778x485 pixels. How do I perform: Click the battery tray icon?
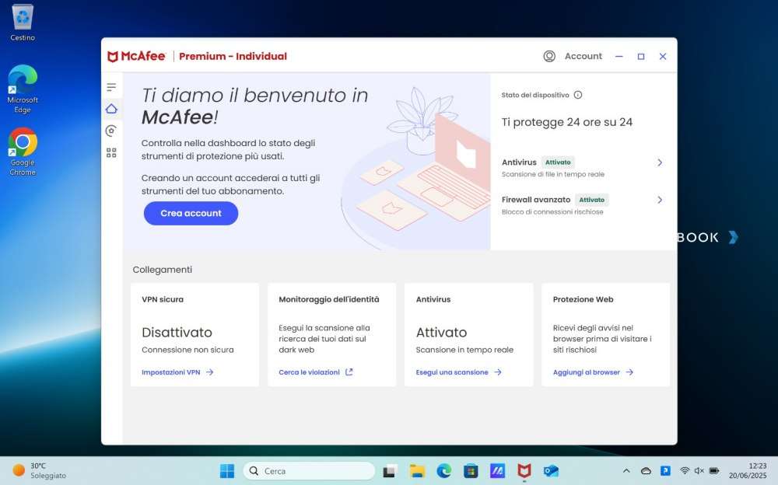click(714, 470)
